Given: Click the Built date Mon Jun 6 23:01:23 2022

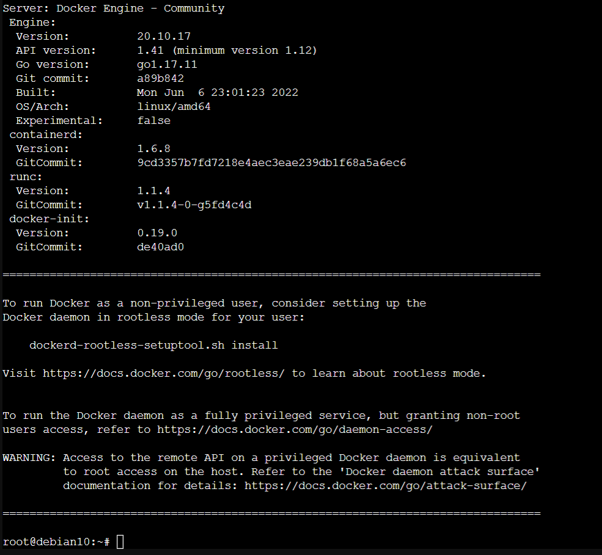Looking at the screenshot, I should point(218,92).
